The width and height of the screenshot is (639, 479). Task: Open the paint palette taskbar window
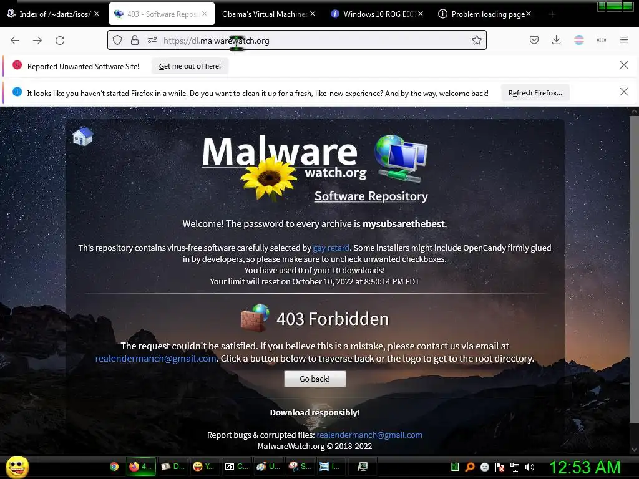[268, 467]
